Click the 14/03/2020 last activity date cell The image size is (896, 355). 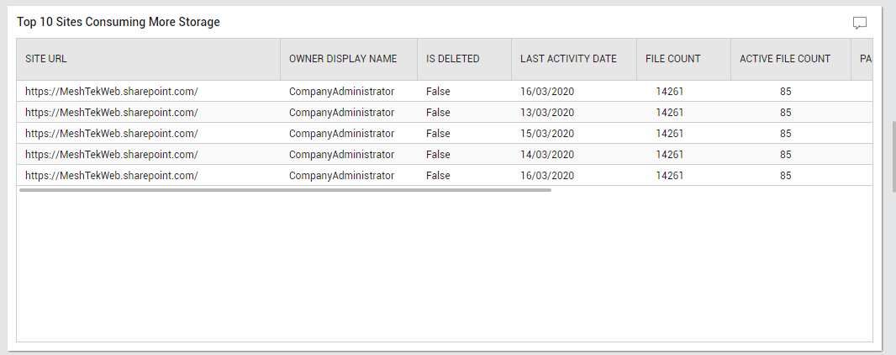tap(547, 154)
